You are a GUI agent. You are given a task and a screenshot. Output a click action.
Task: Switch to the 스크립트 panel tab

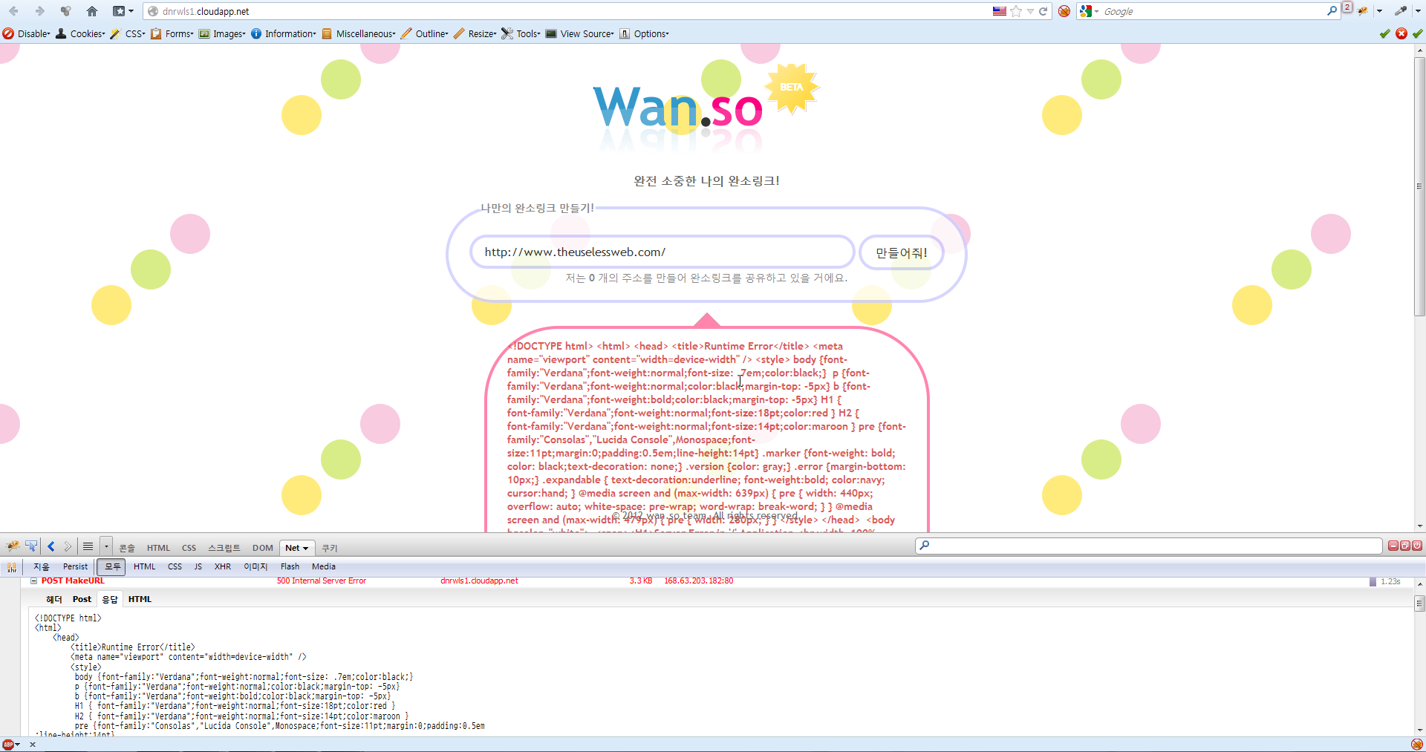(224, 548)
